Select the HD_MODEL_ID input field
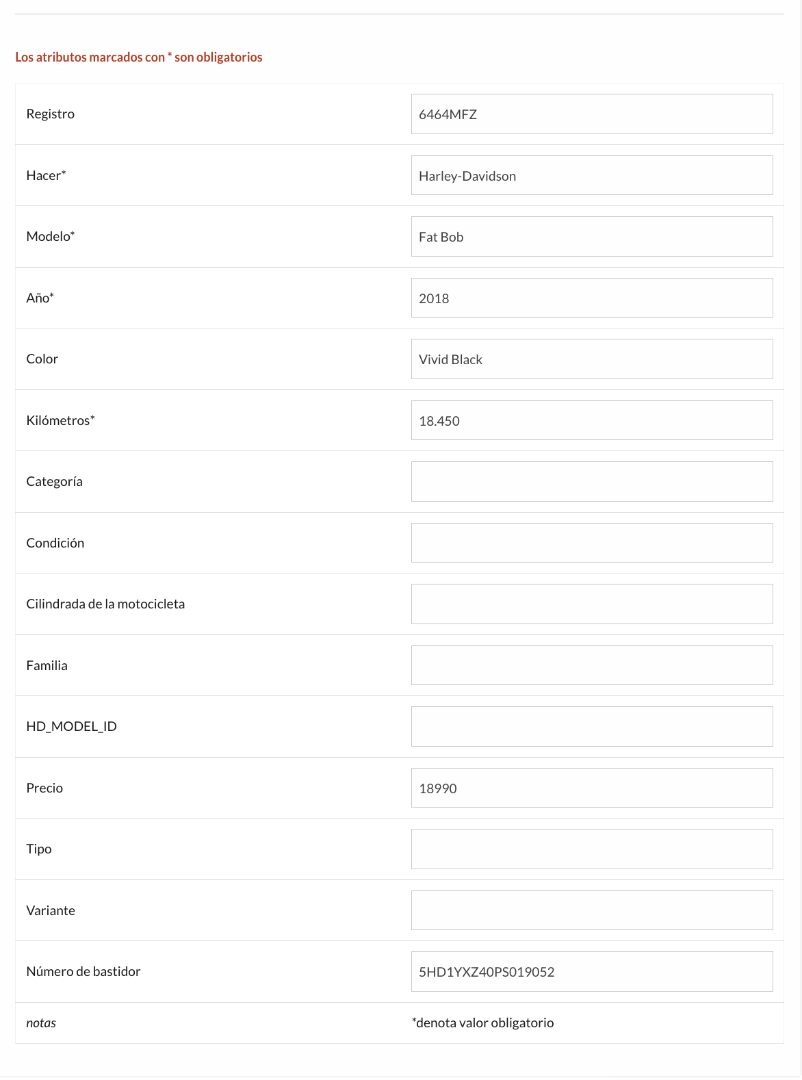 591,726
